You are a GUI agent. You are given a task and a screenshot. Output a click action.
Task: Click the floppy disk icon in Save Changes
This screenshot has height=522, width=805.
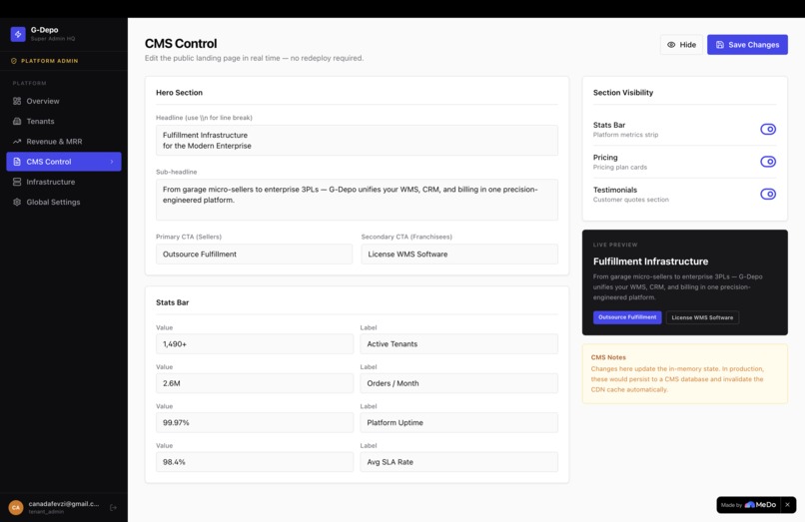click(x=720, y=45)
